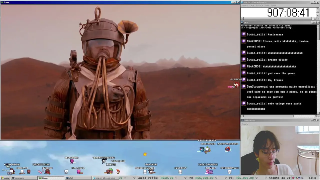Click the QUIOLISO red avatar

click(x=47, y=172)
